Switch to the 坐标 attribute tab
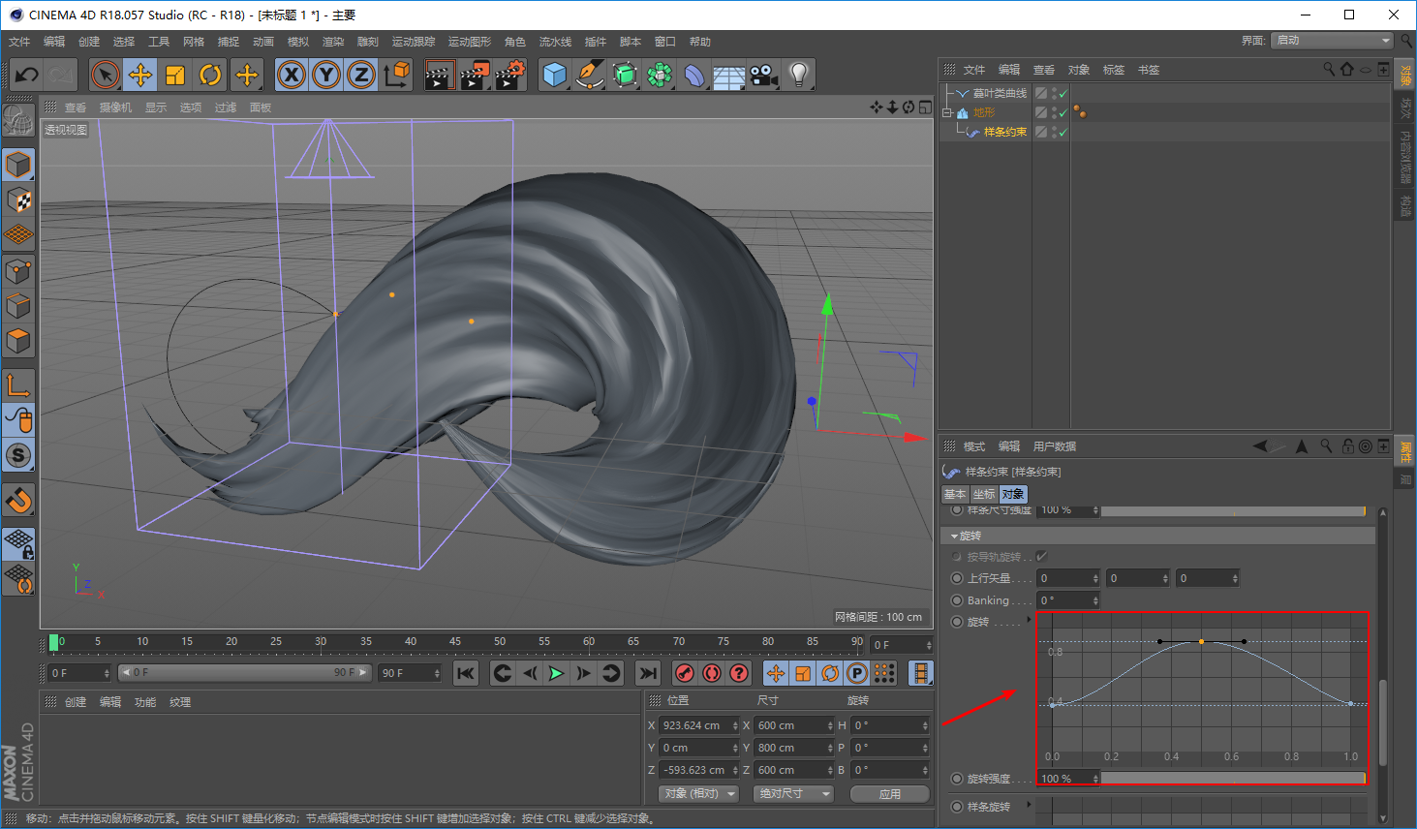The height and width of the screenshot is (829, 1417). [x=984, y=494]
